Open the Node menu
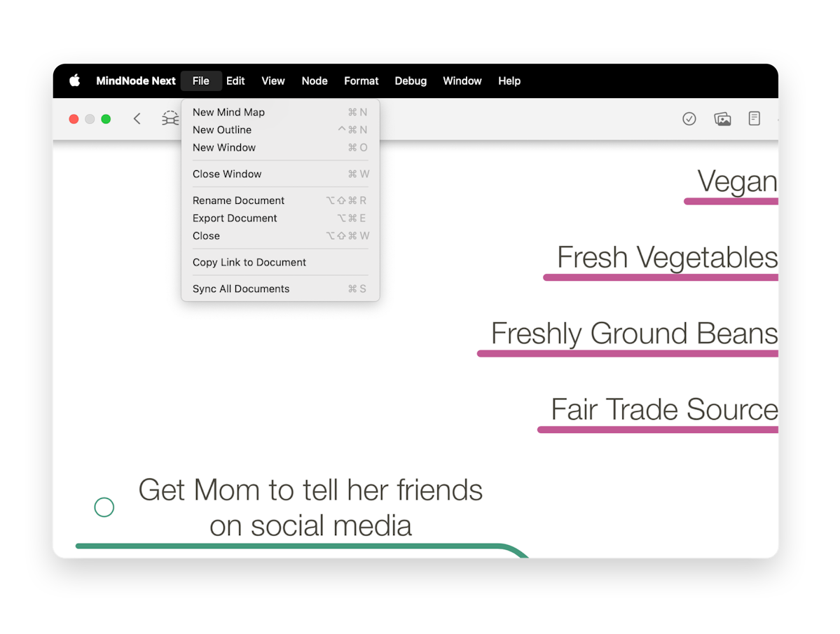Image resolution: width=840 pixels, height=634 pixels. (x=315, y=81)
